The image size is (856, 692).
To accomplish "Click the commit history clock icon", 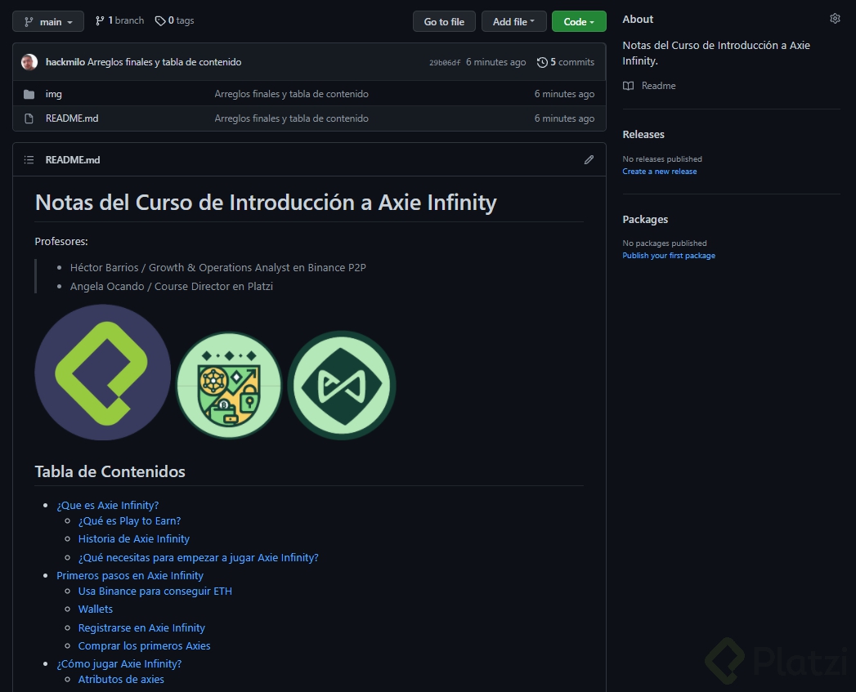I will point(542,62).
